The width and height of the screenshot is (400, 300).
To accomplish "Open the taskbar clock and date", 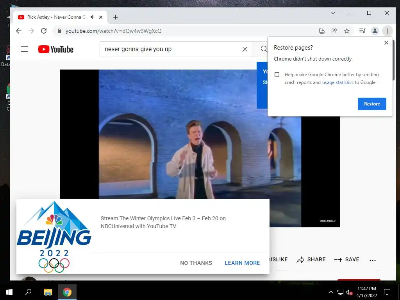I will point(366,292).
